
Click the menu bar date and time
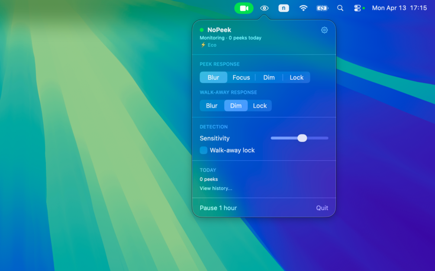[399, 8]
